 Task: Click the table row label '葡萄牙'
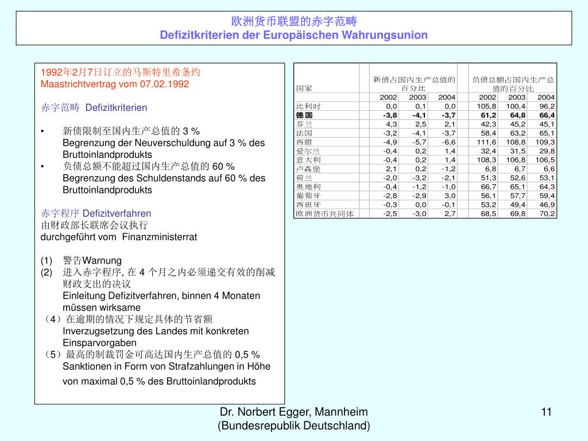tap(308, 196)
